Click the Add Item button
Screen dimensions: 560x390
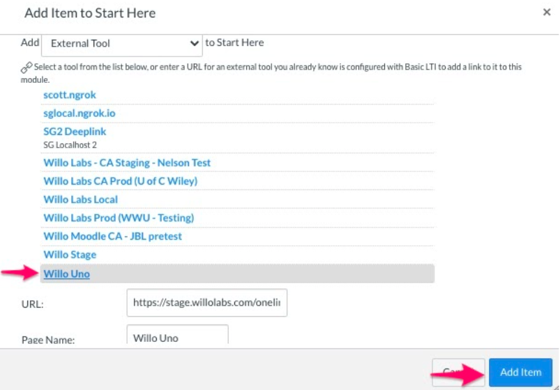520,372
